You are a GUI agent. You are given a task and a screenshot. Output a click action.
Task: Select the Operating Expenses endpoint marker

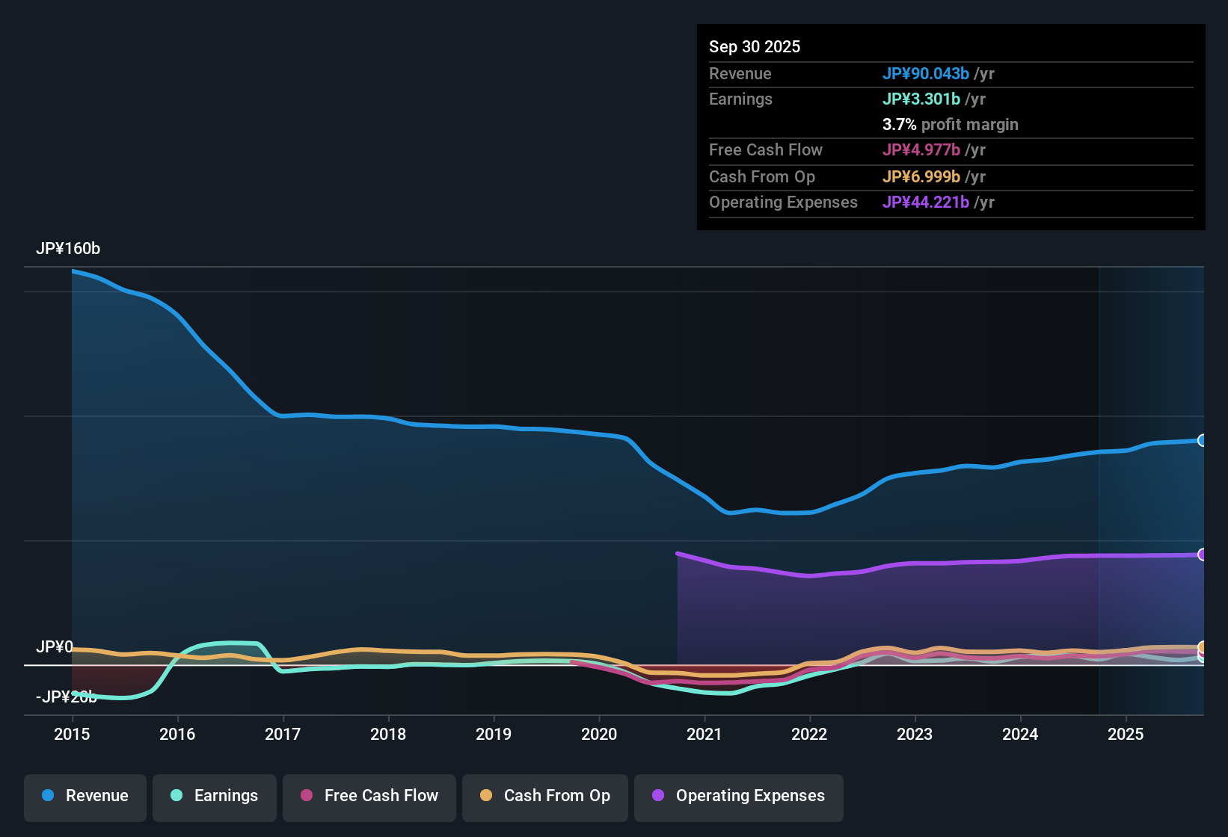point(1203,554)
